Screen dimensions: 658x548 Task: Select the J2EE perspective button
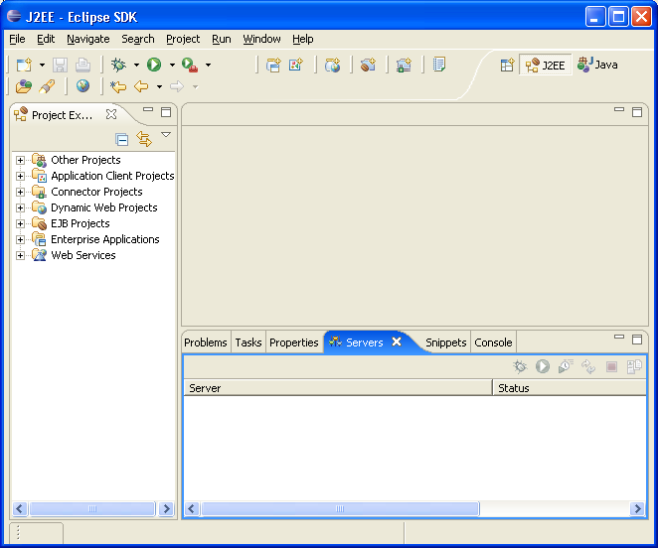[545, 65]
